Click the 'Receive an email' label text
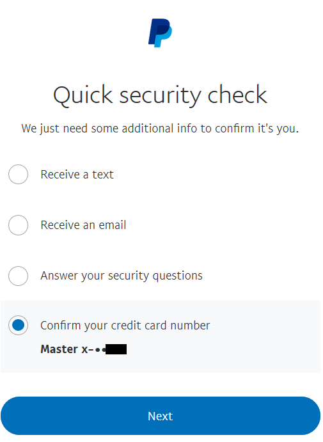323x442 pixels. click(83, 225)
